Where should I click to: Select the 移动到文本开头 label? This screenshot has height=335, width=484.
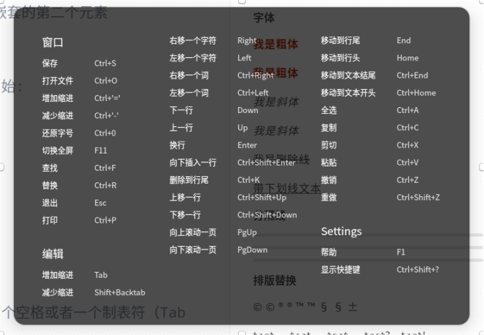pyautogui.click(x=348, y=93)
